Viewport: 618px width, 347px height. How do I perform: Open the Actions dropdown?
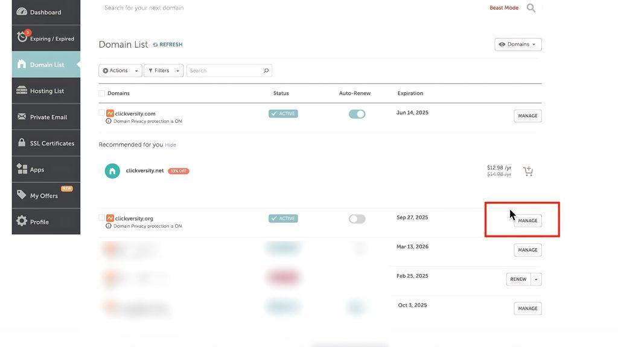(120, 70)
